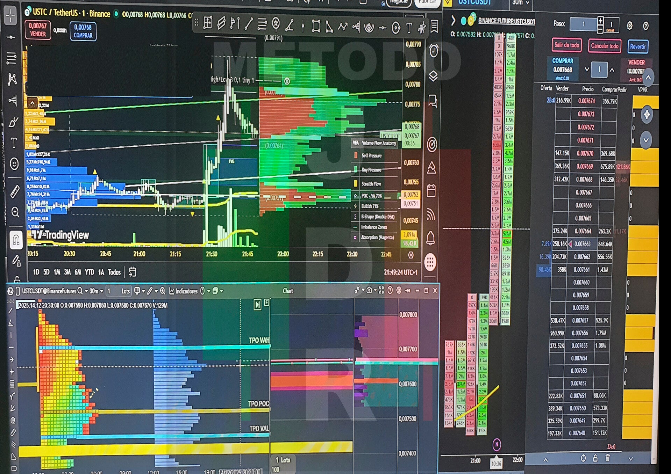
Task: Open the object tree layers icon
Action: click(433, 76)
